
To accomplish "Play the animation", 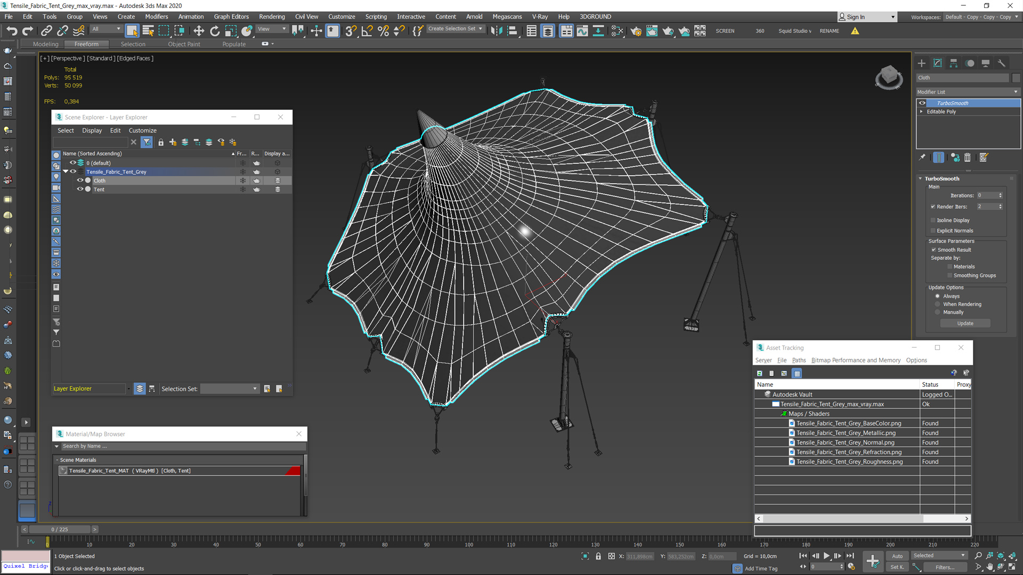I will coord(827,556).
